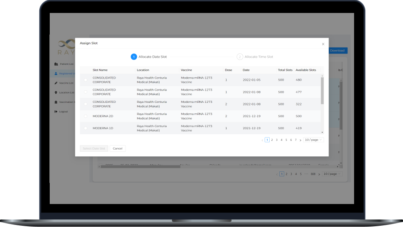The height and width of the screenshot is (227, 403).
Task: Click the 419 available slots cell
Action: [298, 128]
